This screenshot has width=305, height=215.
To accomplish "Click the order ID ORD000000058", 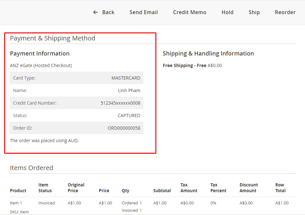I will pos(124,128).
